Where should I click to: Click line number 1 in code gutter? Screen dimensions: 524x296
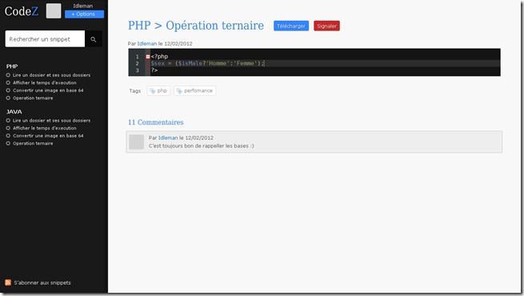(137, 57)
